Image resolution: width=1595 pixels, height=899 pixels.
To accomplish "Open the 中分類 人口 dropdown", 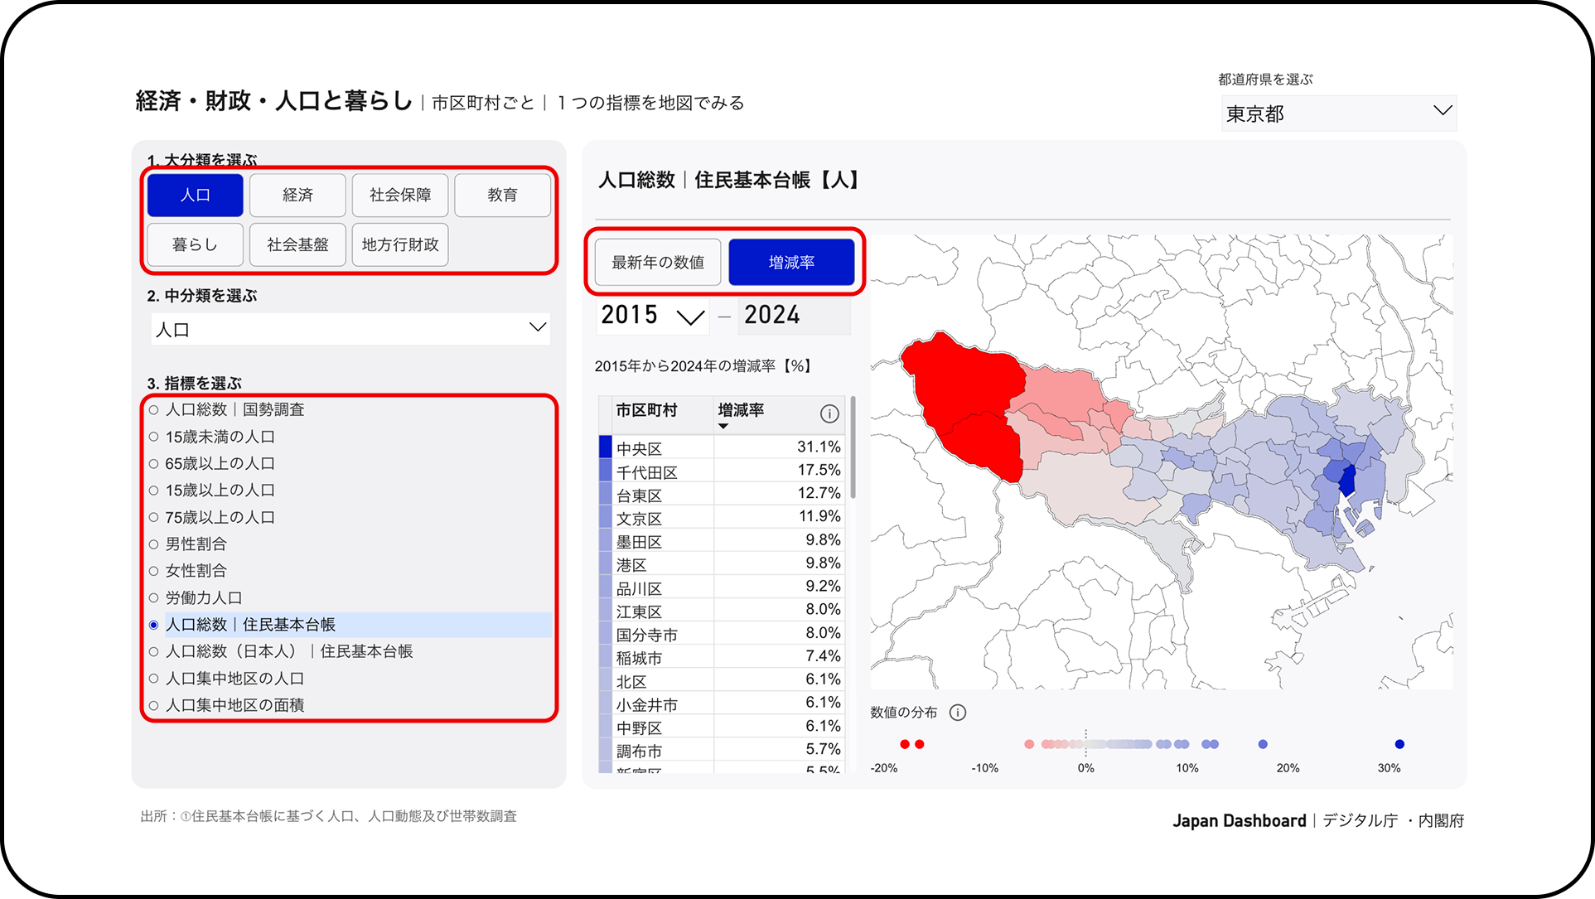I will [350, 329].
